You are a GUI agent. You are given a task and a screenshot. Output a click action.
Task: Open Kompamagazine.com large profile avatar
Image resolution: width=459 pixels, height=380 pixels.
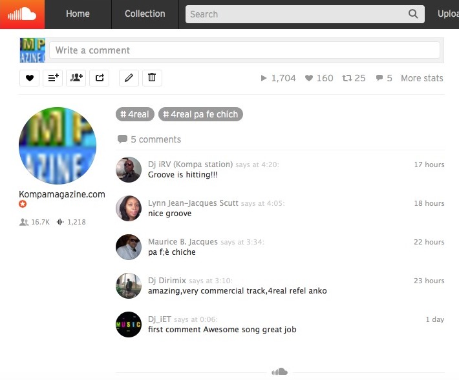click(58, 145)
